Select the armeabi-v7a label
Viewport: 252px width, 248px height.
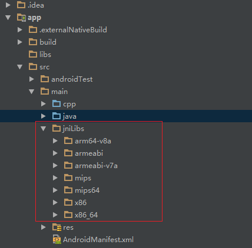[96, 166]
